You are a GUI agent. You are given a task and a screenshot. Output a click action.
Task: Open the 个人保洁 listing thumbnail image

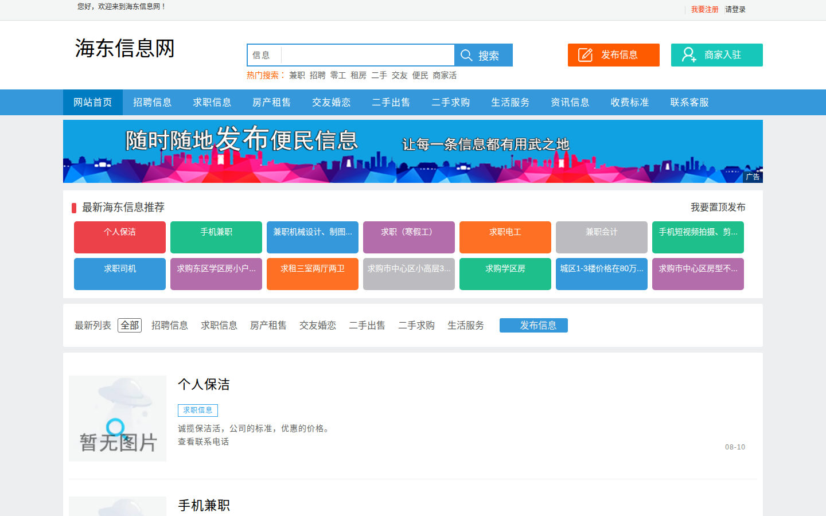click(x=118, y=419)
